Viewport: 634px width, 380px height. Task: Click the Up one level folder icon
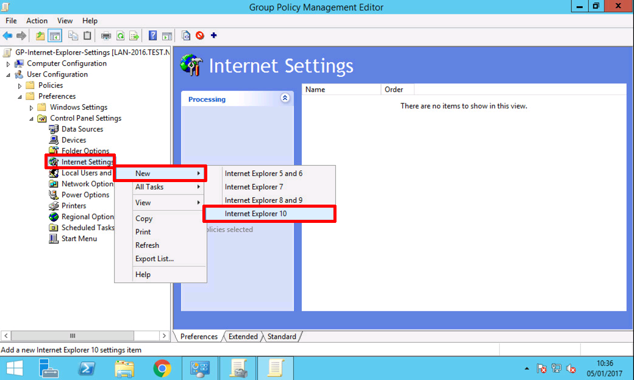(x=40, y=35)
